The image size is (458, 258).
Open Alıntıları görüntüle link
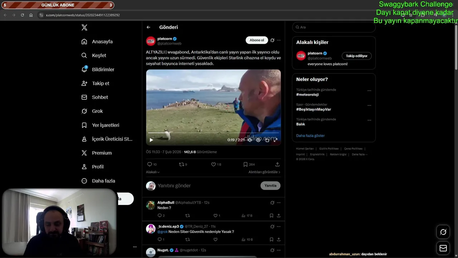tap(264, 172)
